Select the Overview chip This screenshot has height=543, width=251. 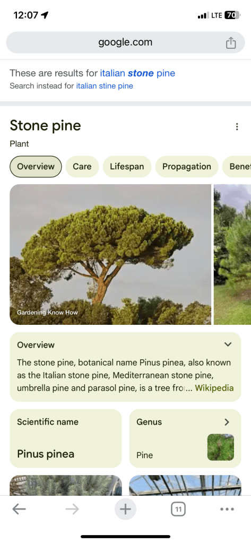pyautogui.click(x=36, y=167)
